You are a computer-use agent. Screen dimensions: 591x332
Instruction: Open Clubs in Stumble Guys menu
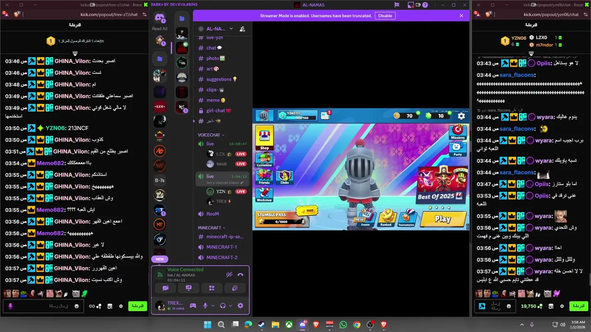tap(284, 177)
